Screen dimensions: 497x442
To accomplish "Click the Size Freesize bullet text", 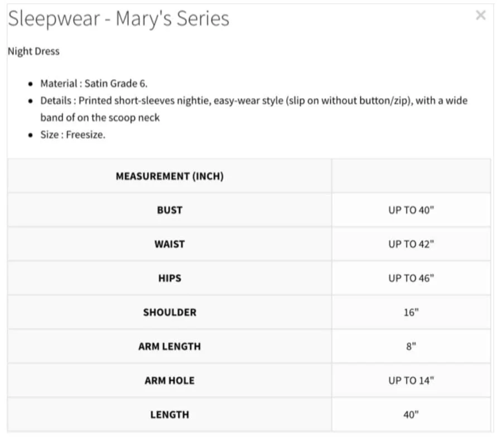I will [73, 135].
